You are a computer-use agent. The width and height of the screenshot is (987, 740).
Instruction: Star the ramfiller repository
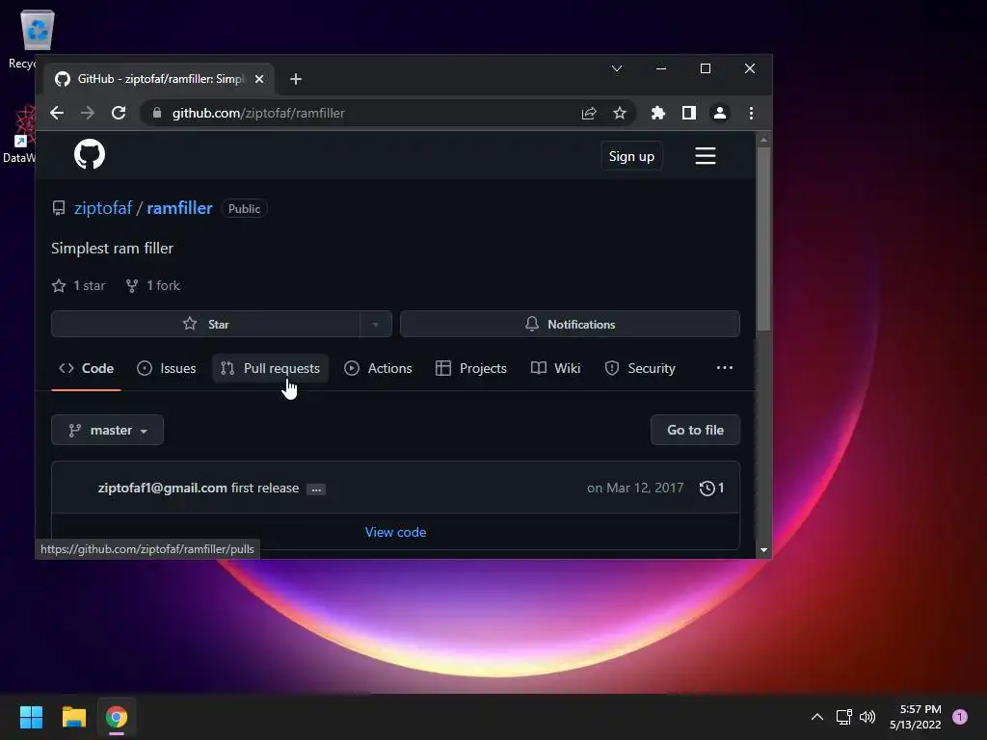pyautogui.click(x=206, y=325)
